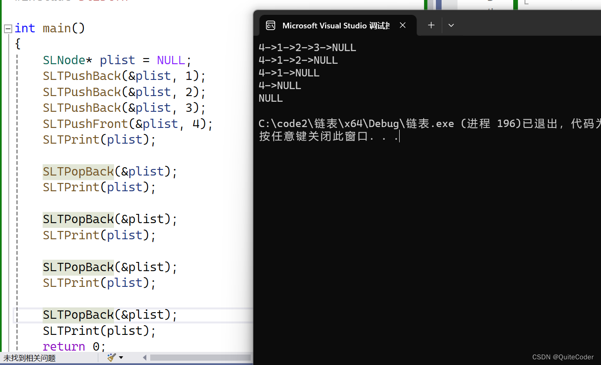Viewport: 601px width, 365px height.
Task: Click the 'SLTPushBack(&plist, 1);' line
Action: (124, 76)
